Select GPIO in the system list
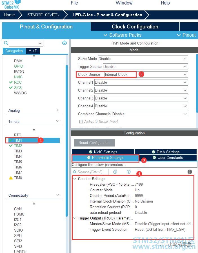 (19, 66)
